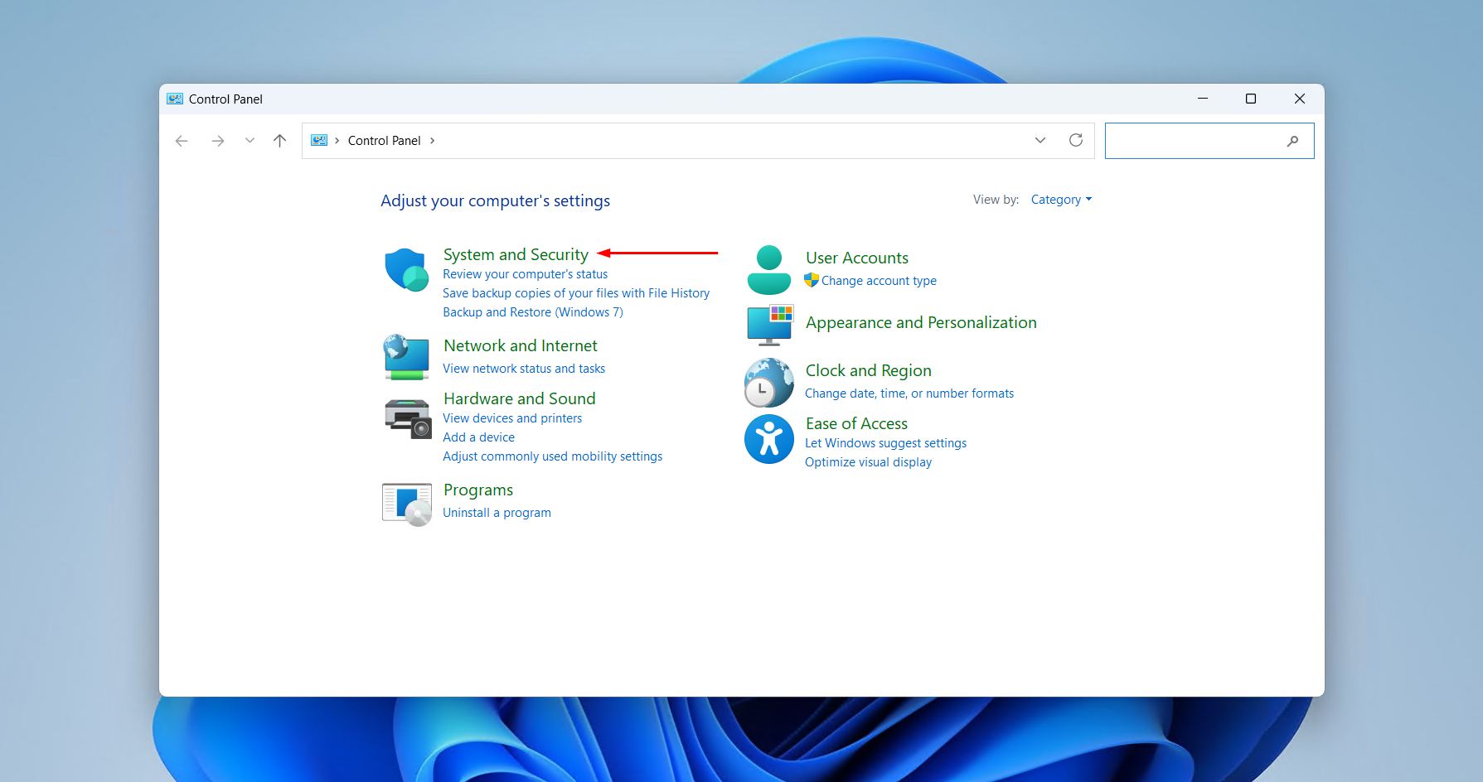The image size is (1483, 782).
Task: Open the Appearance and Personalization heading link
Action: point(921,322)
